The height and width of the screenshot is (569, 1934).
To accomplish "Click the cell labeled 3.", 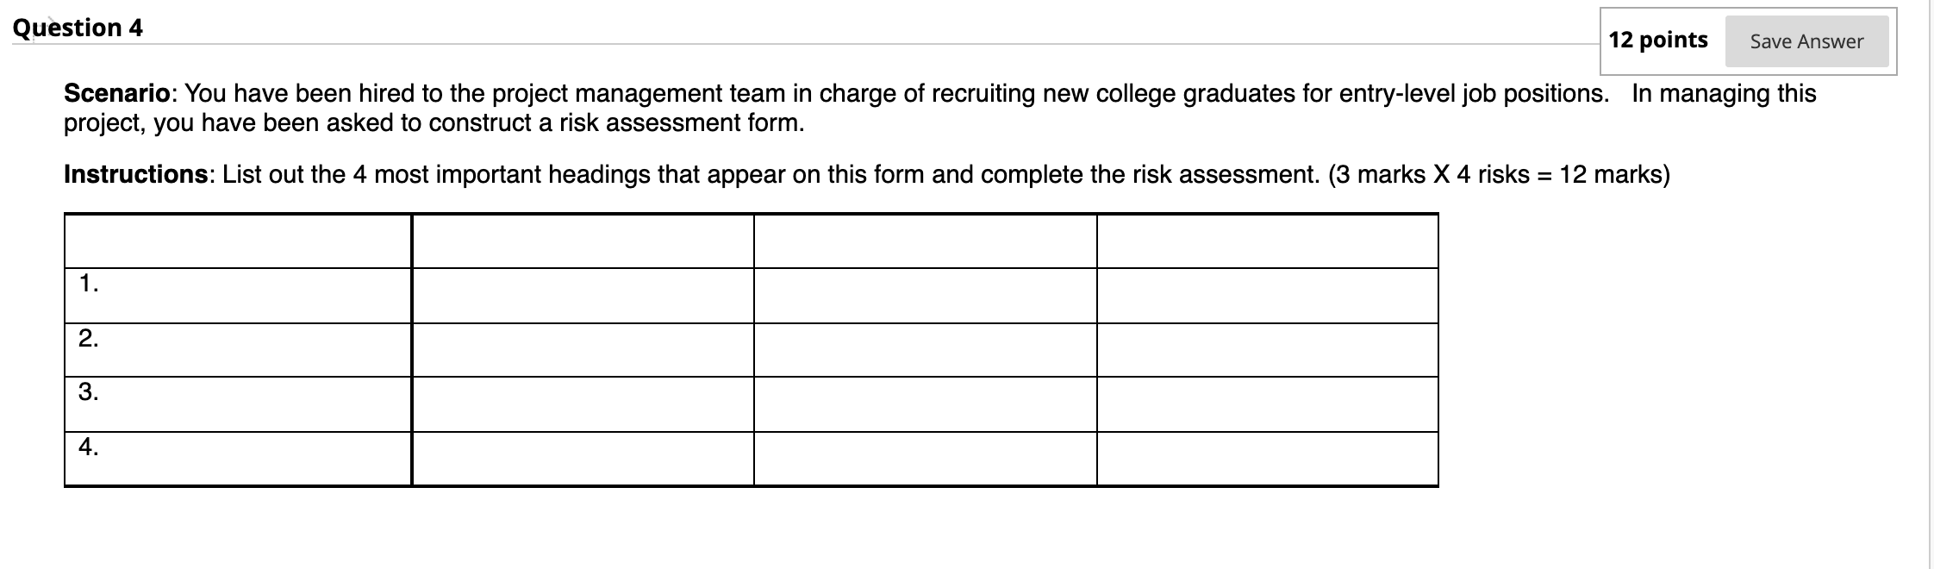I will 238,404.
